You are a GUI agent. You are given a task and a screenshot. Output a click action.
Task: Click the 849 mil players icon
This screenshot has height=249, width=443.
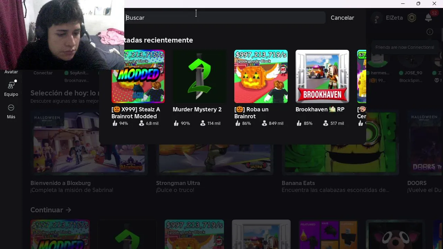tap(264, 123)
